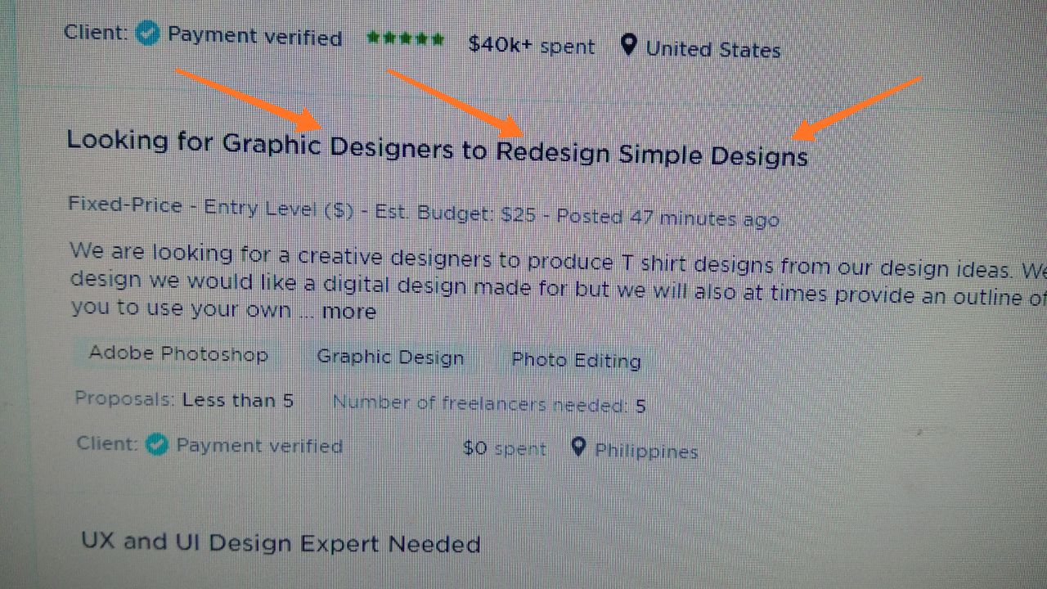Select the Graphic Design skill tag

coord(390,357)
